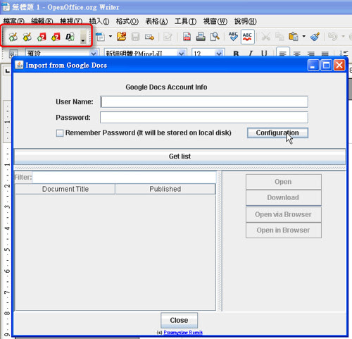This screenshot has width=352, height=339.
Task: Click the Undo arrow icon
Action: tap(333, 37)
